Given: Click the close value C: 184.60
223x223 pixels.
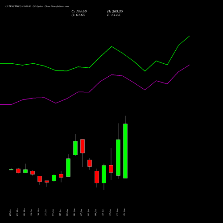Looking at the screenshot, I should (x=79, y=12).
